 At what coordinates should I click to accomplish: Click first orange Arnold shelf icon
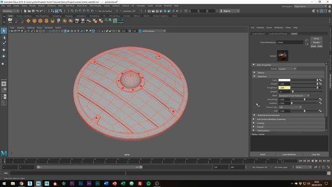[28, 21]
